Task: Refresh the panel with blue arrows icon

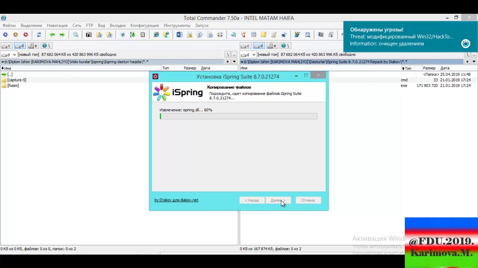Action: [38, 35]
